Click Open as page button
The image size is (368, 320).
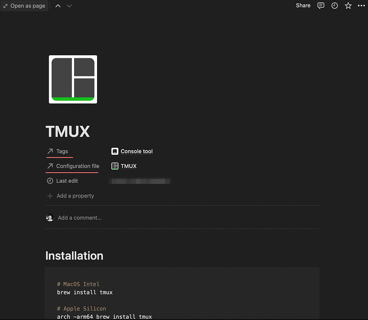coord(24,6)
